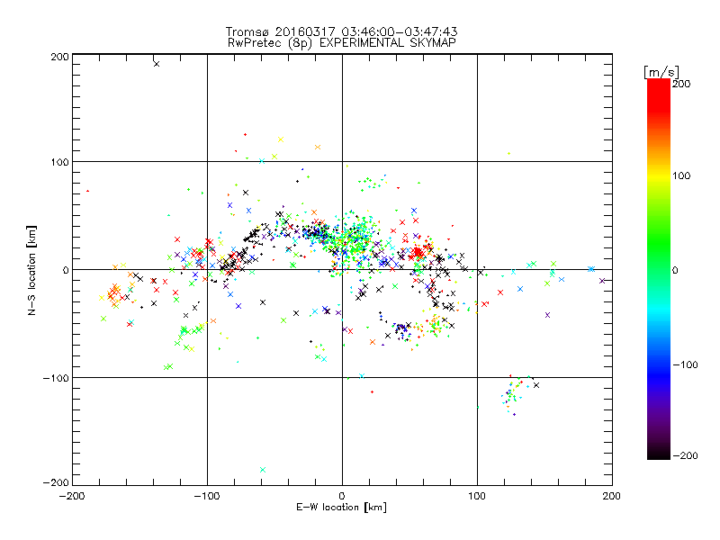The width and height of the screenshot is (720, 540).
Task: Click colorbar tick label '200'
Action: pyautogui.click(x=681, y=84)
